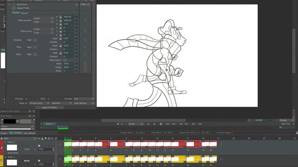Click the Anim_2 layer opacity 100% field
Screen dimensions: 298x167
tap(46, 149)
